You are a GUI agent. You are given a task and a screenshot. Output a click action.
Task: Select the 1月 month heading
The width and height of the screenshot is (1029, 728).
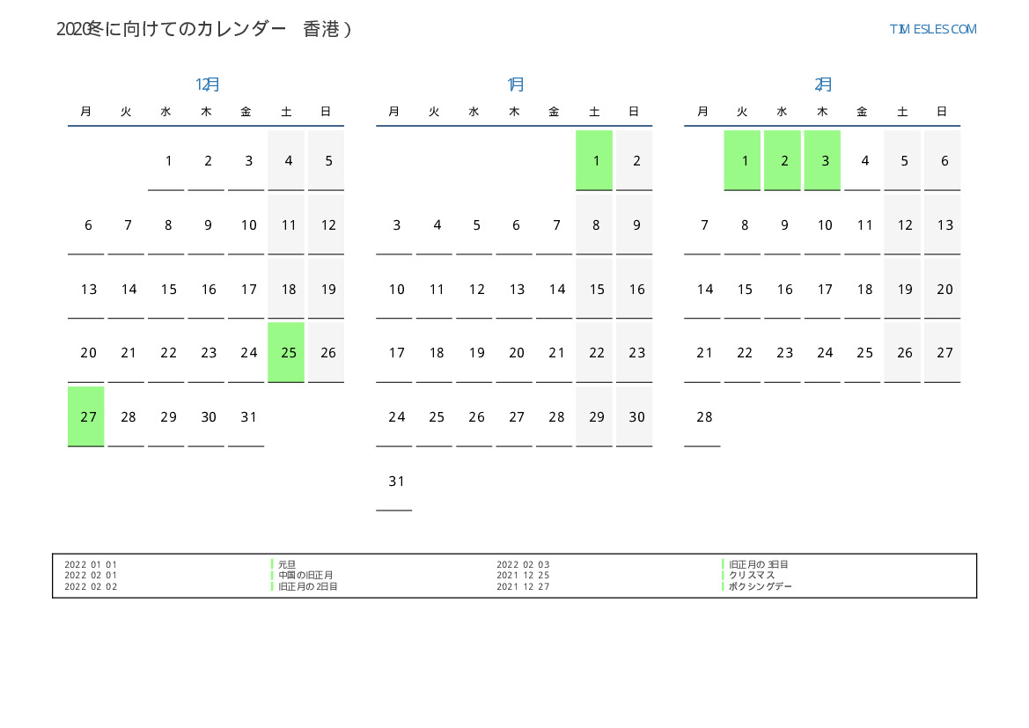[515, 84]
